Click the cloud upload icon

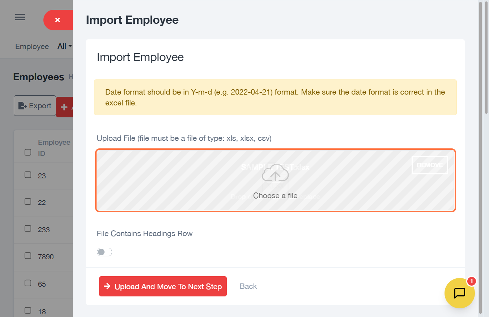[x=275, y=174]
